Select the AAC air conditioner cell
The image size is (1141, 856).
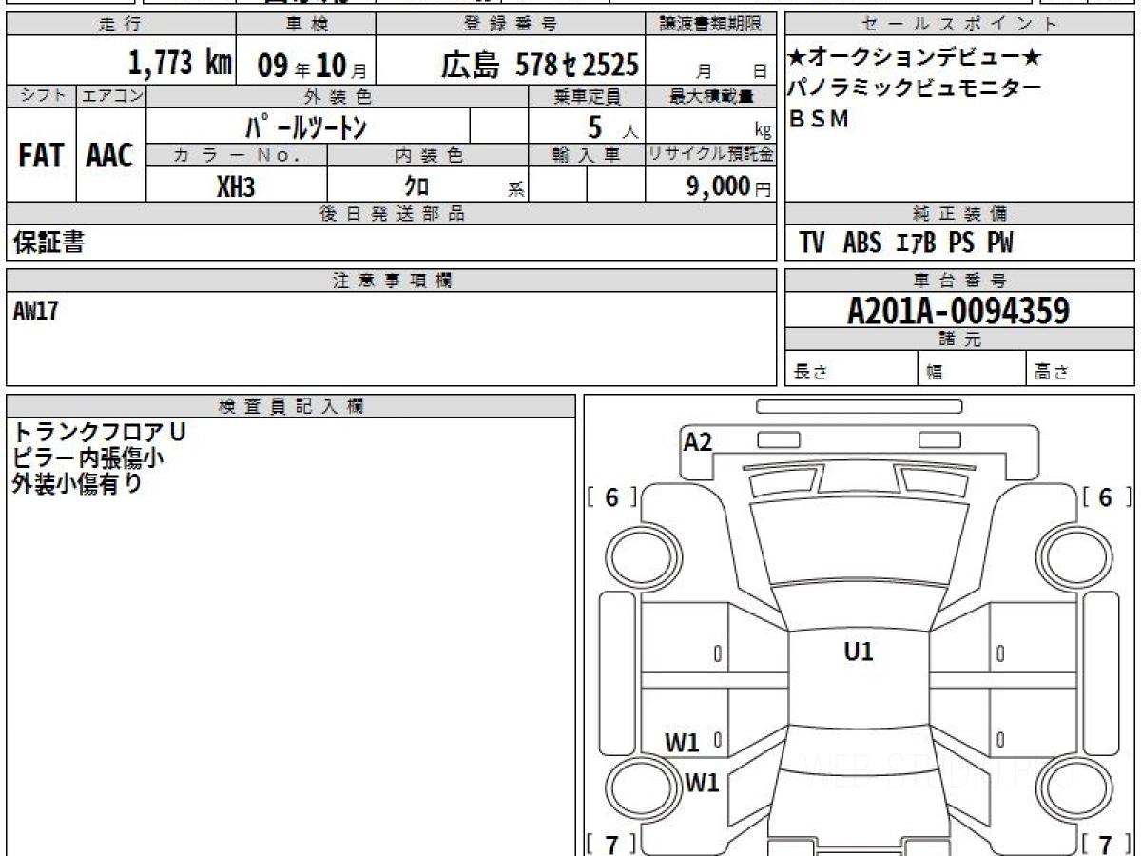(110, 155)
